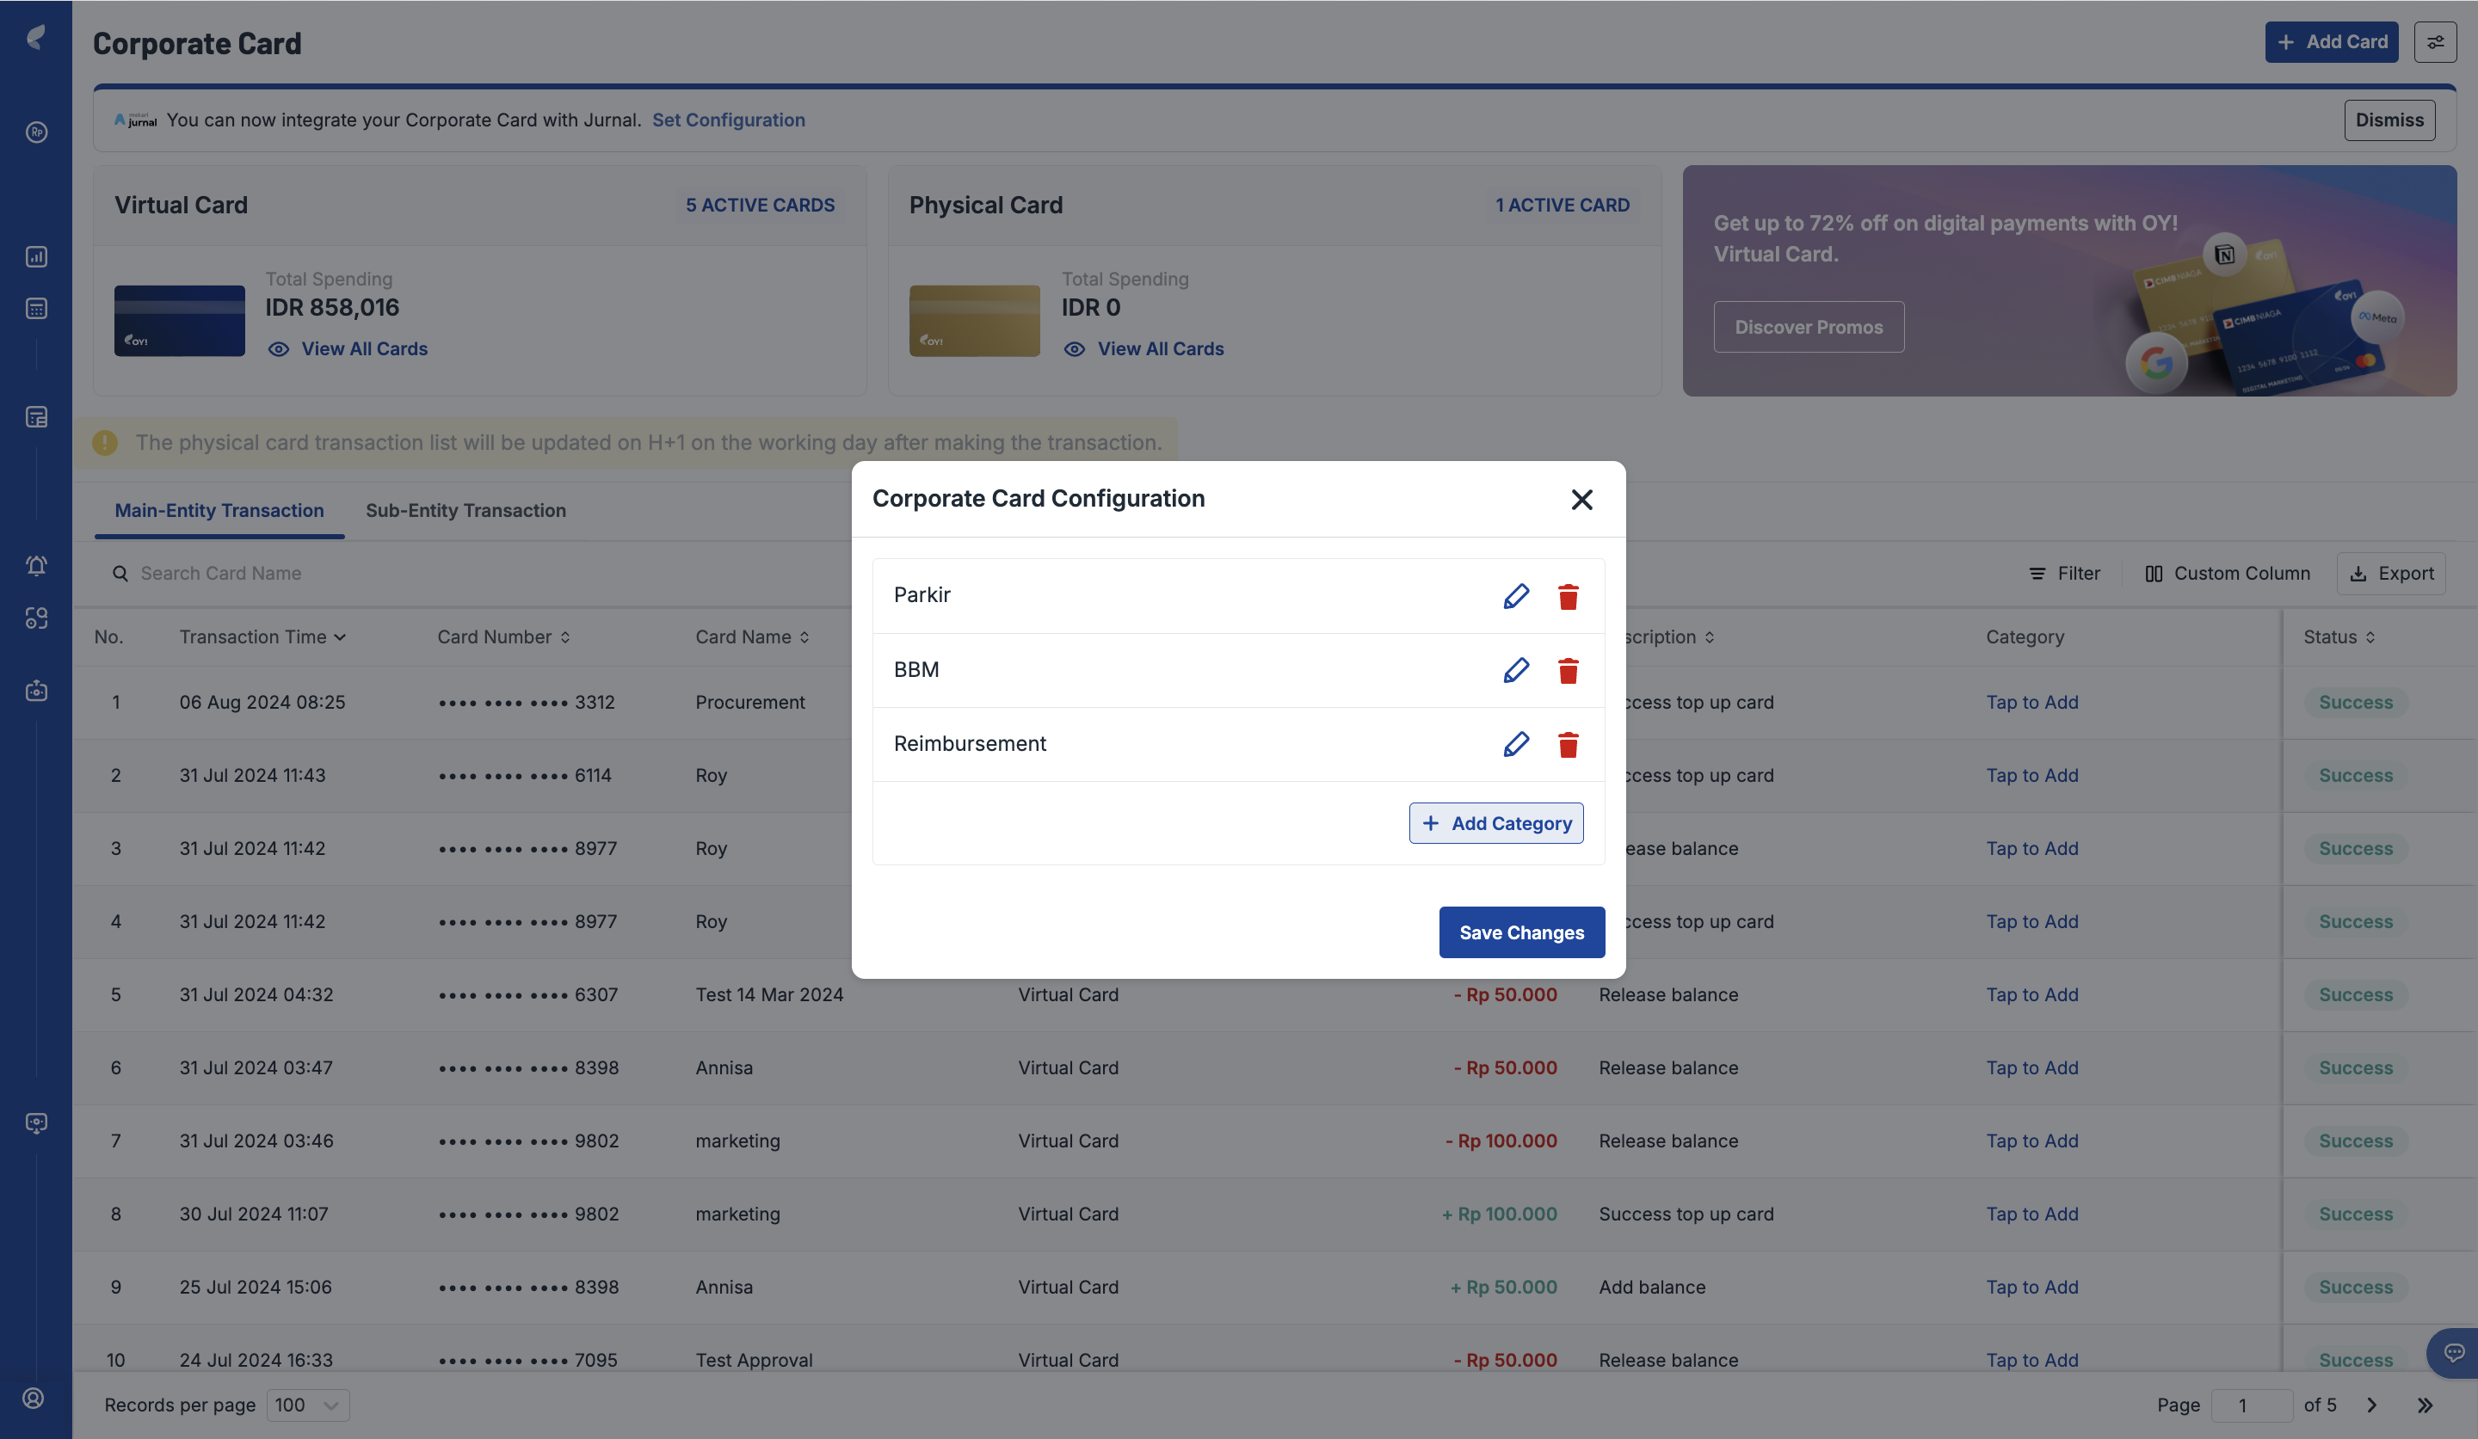Click the notification bell icon in sidebar
The image size is (2478, 1439).
(36, 565)
